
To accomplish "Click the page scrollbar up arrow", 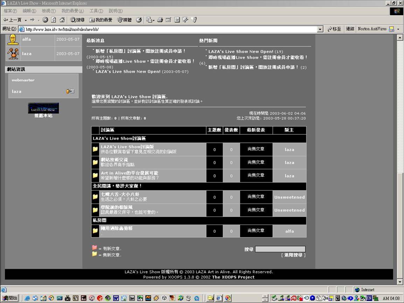I will (399, 37).
